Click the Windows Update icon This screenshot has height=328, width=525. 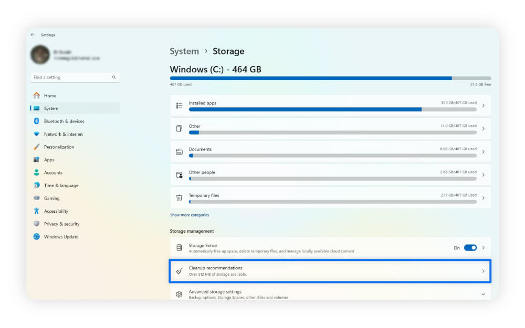click(37, 236)
